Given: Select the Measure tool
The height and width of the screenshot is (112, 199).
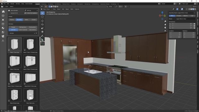Looking at the screenshot, I should [42, 40].
